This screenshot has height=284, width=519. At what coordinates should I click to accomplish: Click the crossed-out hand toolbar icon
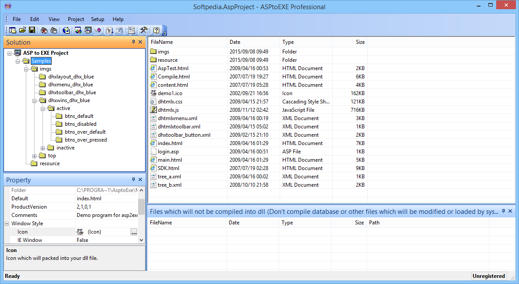click(x=44, y=30)
